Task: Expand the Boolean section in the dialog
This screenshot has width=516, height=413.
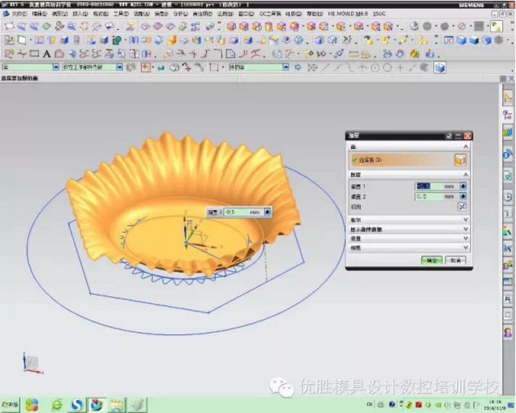Action: pyautogui.click(x=466, y=219)
